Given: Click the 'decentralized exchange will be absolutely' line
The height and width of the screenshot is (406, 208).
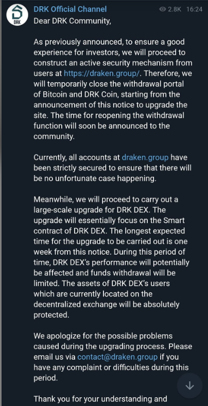Looking at the screenshot, I should point(107,304).
